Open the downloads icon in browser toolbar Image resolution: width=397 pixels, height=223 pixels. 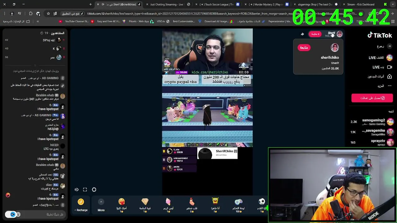[12, 14]
